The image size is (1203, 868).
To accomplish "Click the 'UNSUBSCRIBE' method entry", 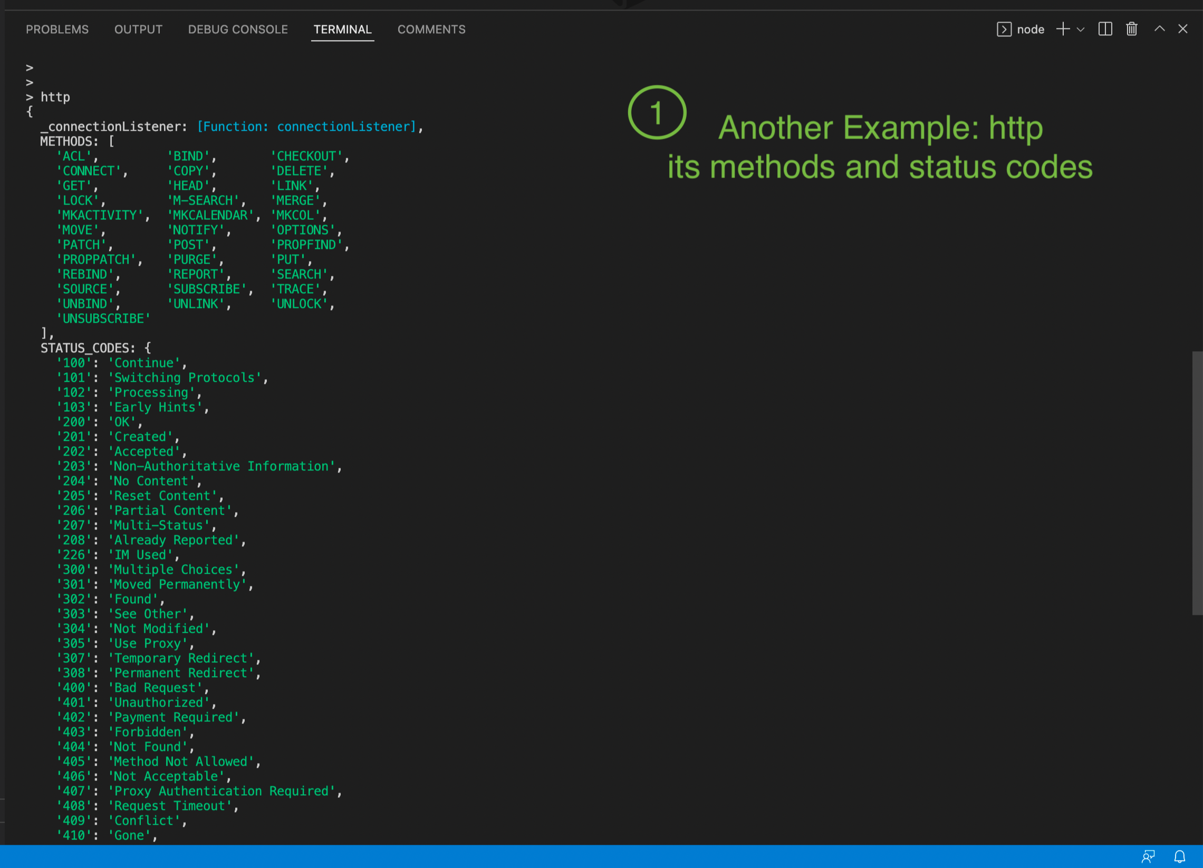I will coord(103,319).
